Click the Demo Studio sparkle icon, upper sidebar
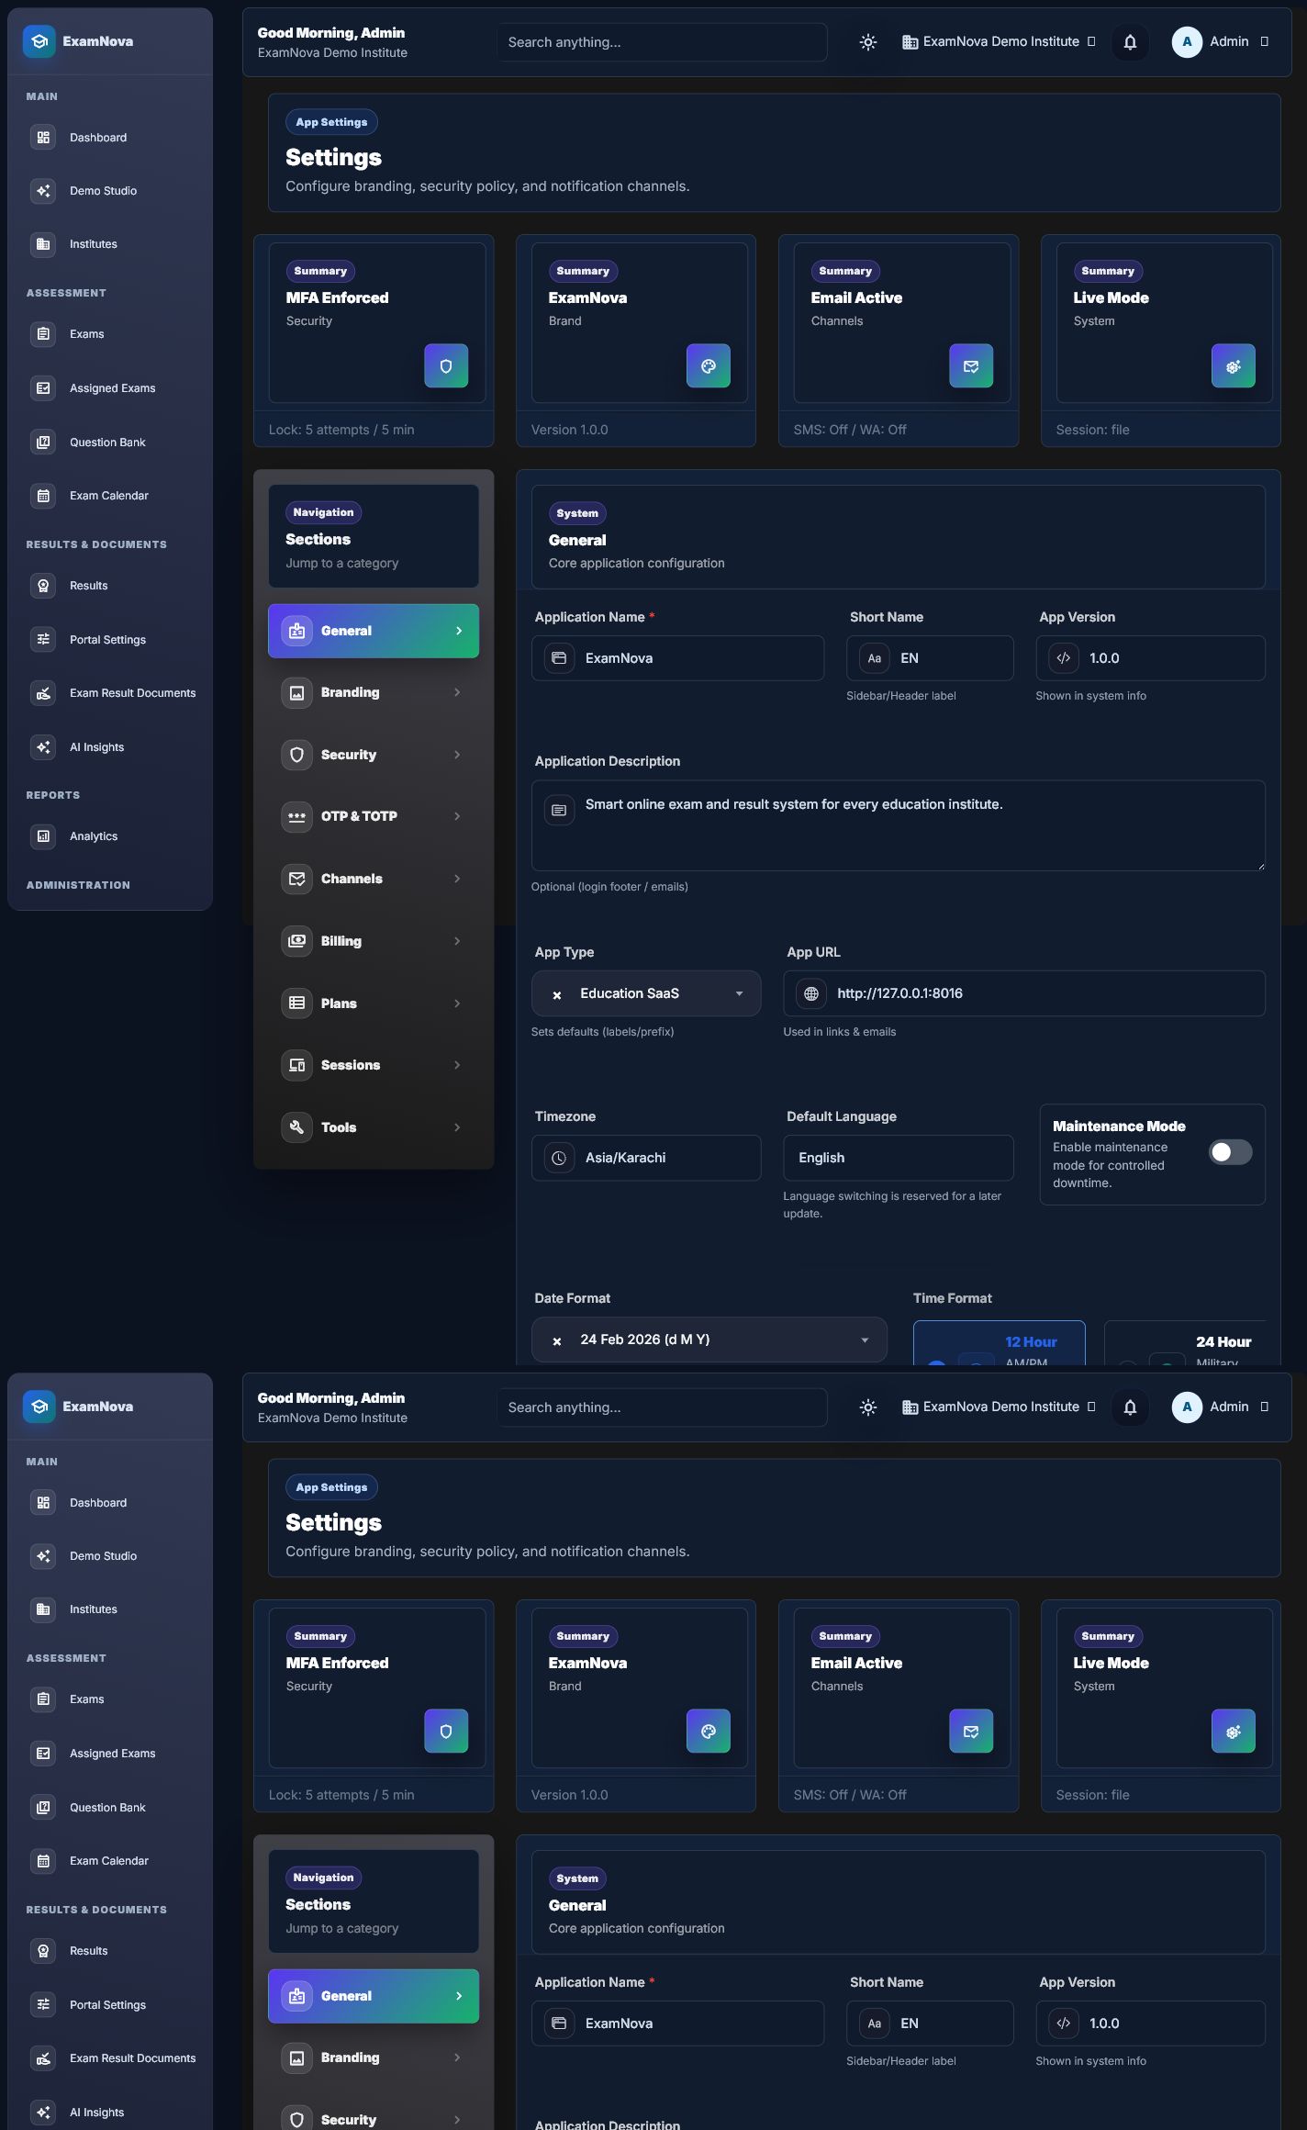The height and width of the screenshot is (2130, 1307). (x=43, y=191)
